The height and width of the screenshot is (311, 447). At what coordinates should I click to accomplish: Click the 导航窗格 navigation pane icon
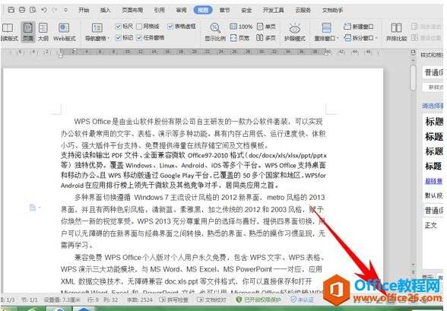(x=97, y=28)
